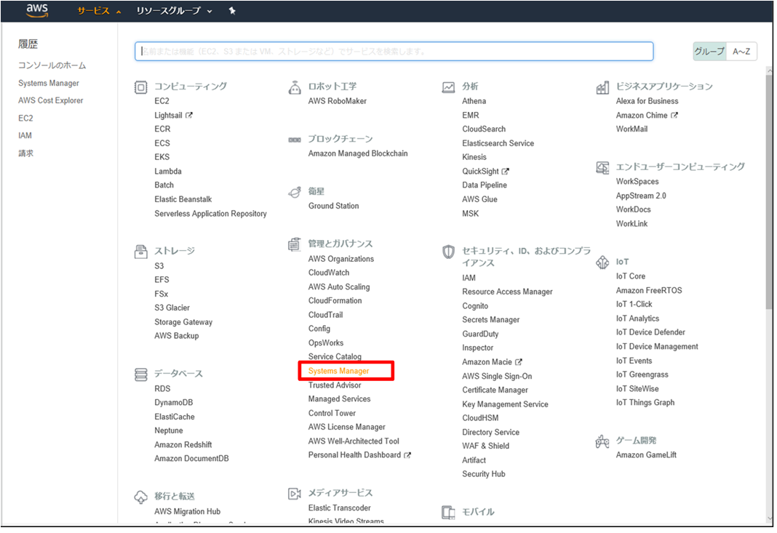Click the Analytics chart category icon
Screen dimensions: 777x533
coord(449,87)
